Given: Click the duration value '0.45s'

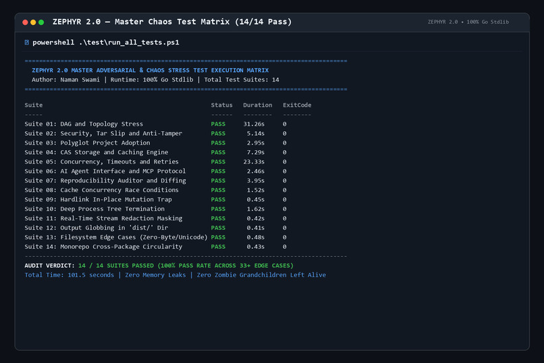Looking at the screenshot, I should 256,199.
